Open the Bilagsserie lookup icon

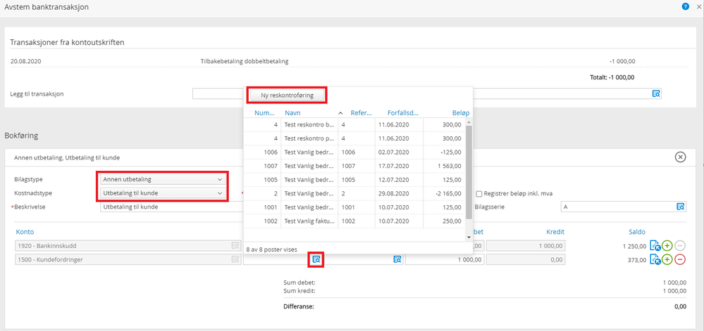[x=680, y=207]
